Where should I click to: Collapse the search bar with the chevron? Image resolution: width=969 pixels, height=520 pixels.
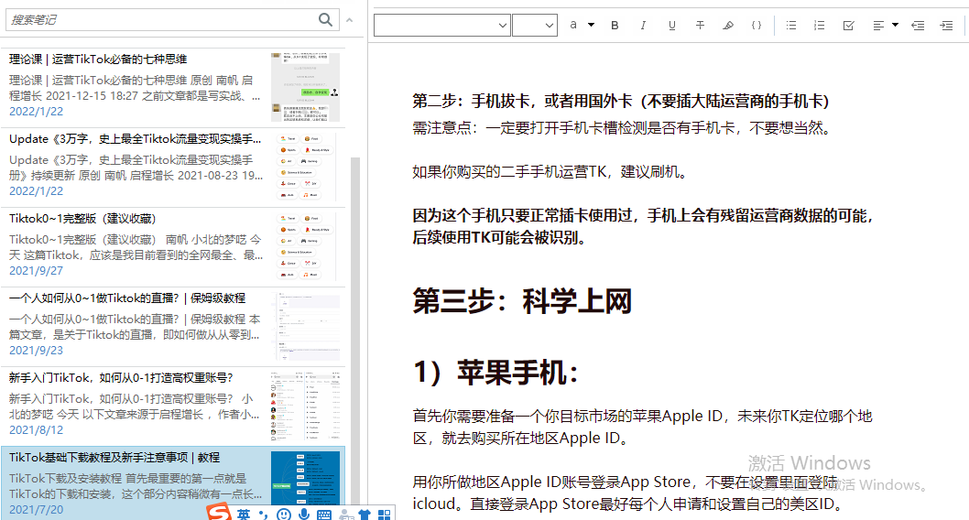[350, 20]
